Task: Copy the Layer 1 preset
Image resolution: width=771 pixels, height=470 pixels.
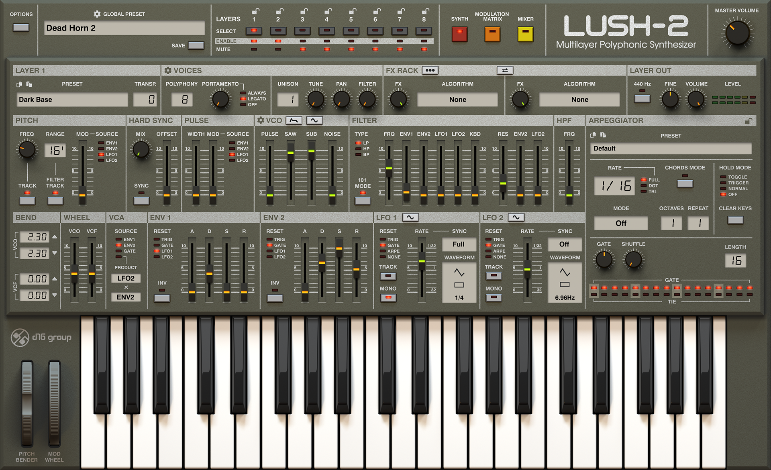Action: (x=19, y=84)
